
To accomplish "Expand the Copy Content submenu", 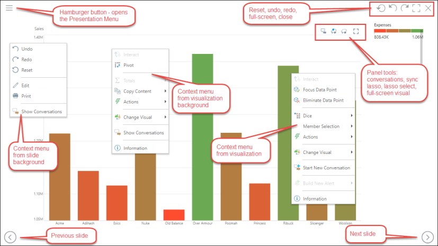I will 138,91.
